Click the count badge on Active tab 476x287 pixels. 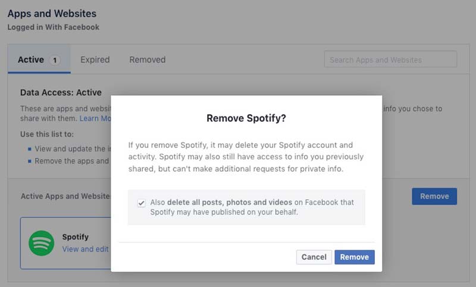tap(55, 60)
